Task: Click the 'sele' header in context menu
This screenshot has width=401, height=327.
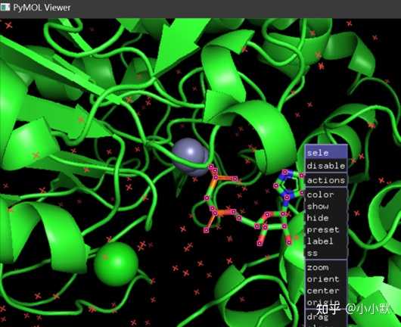Action: (326, 153)
